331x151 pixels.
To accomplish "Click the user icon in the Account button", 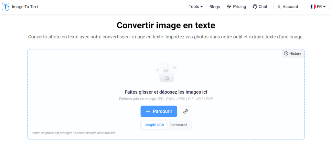I will (x=279, y=7).
